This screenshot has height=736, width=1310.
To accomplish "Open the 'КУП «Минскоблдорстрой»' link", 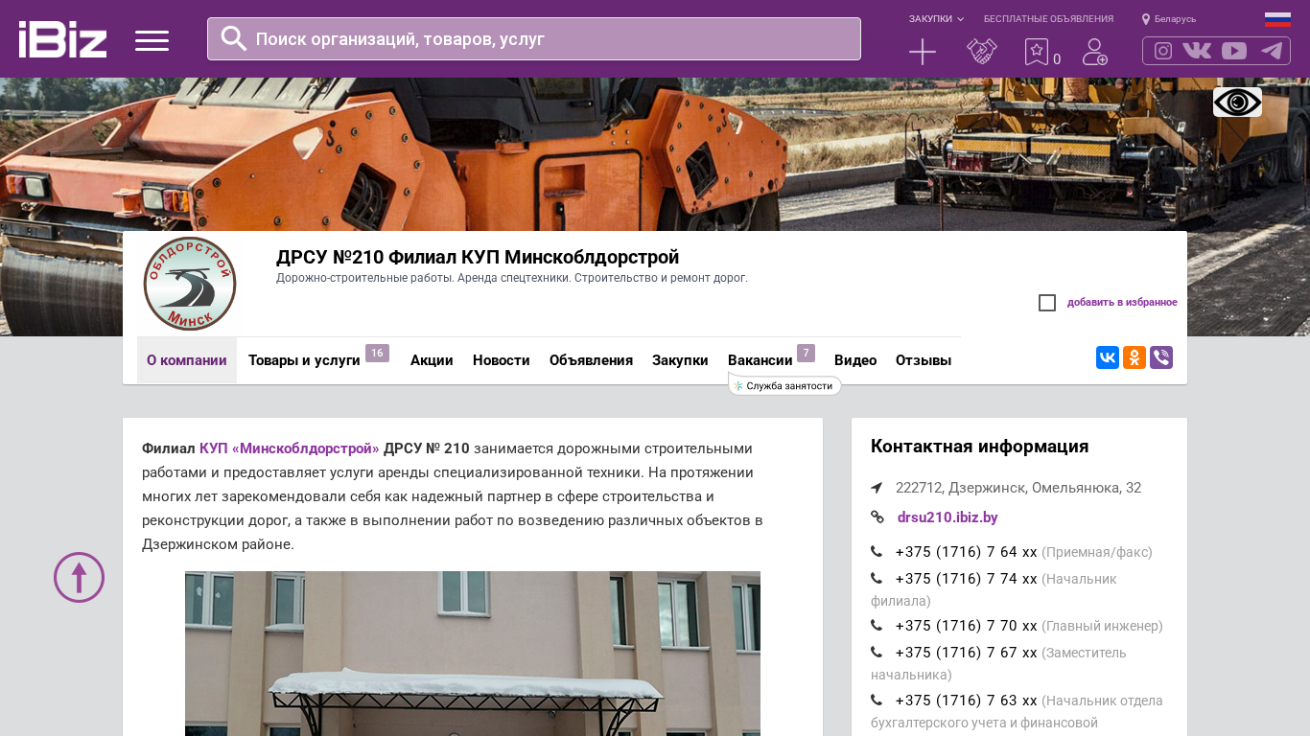I will tap(290, 448).
